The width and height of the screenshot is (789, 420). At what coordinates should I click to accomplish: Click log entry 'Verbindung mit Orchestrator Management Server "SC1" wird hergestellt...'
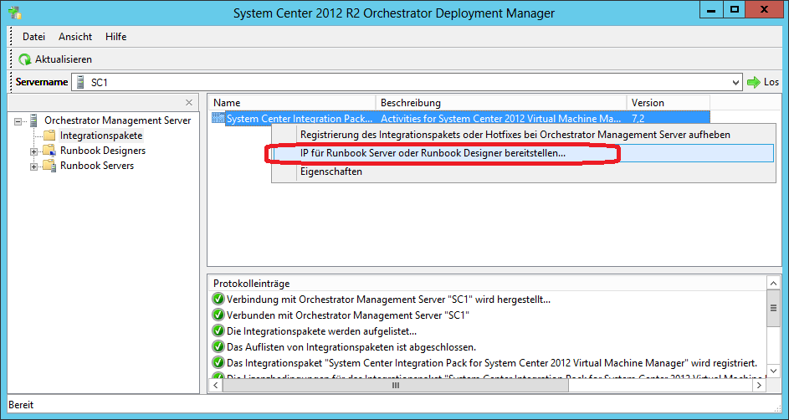[388, 300]
